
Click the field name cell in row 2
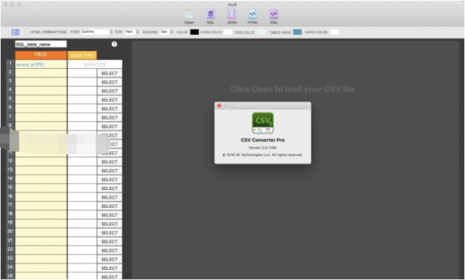pyautogui.click(x=41, y=74)
